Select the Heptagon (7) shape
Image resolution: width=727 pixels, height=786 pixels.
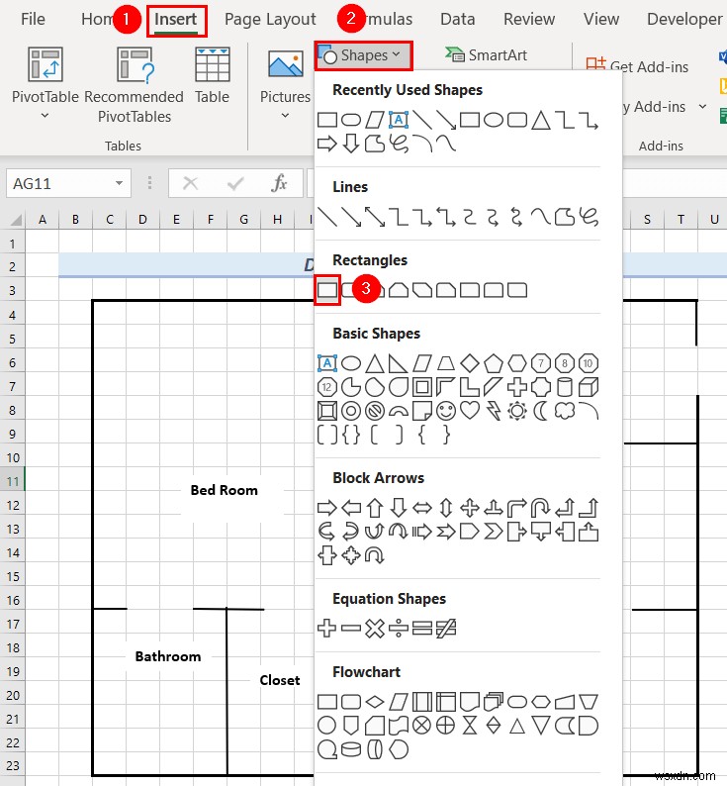[541, 363]
